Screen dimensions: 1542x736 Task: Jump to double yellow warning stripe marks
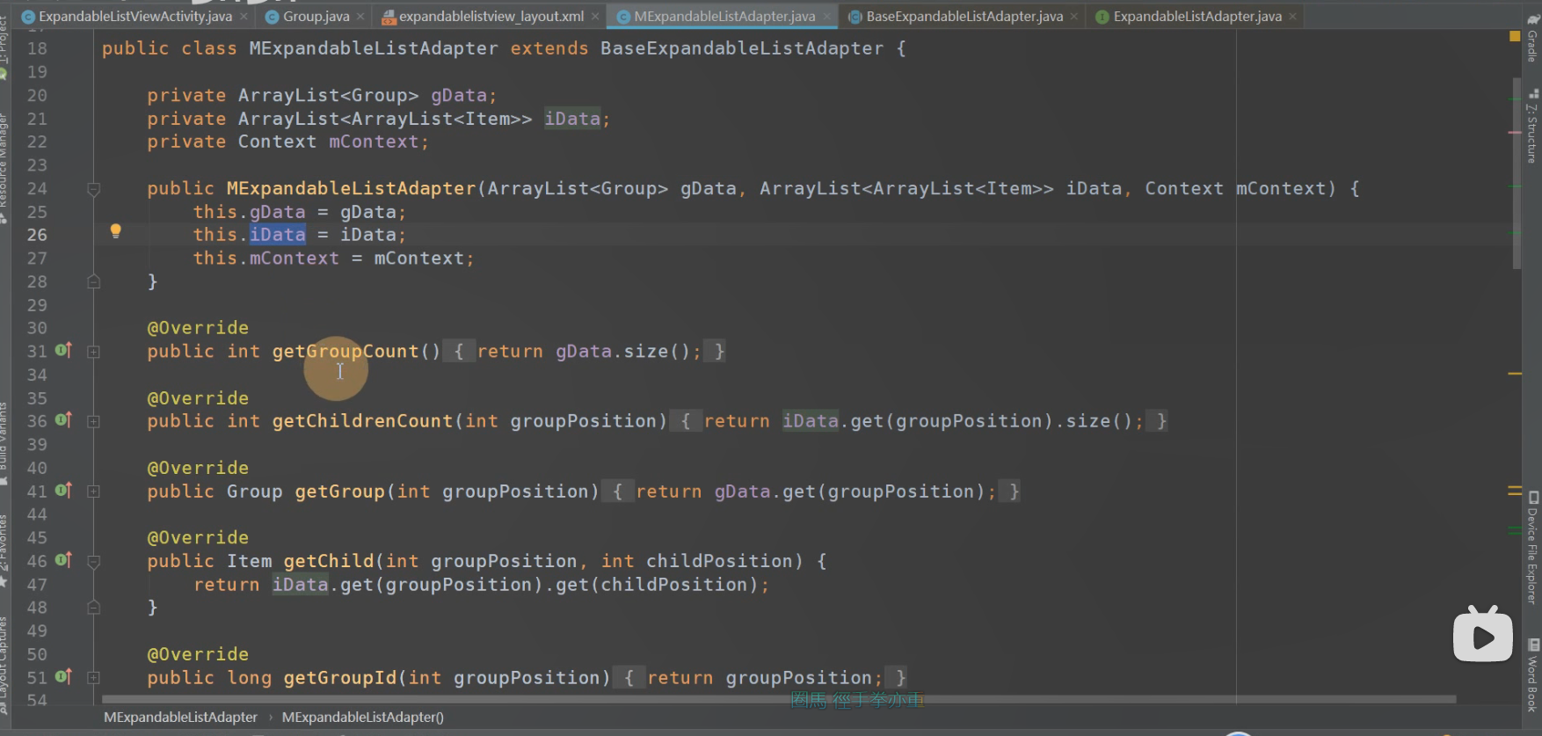click(1515, 491)
